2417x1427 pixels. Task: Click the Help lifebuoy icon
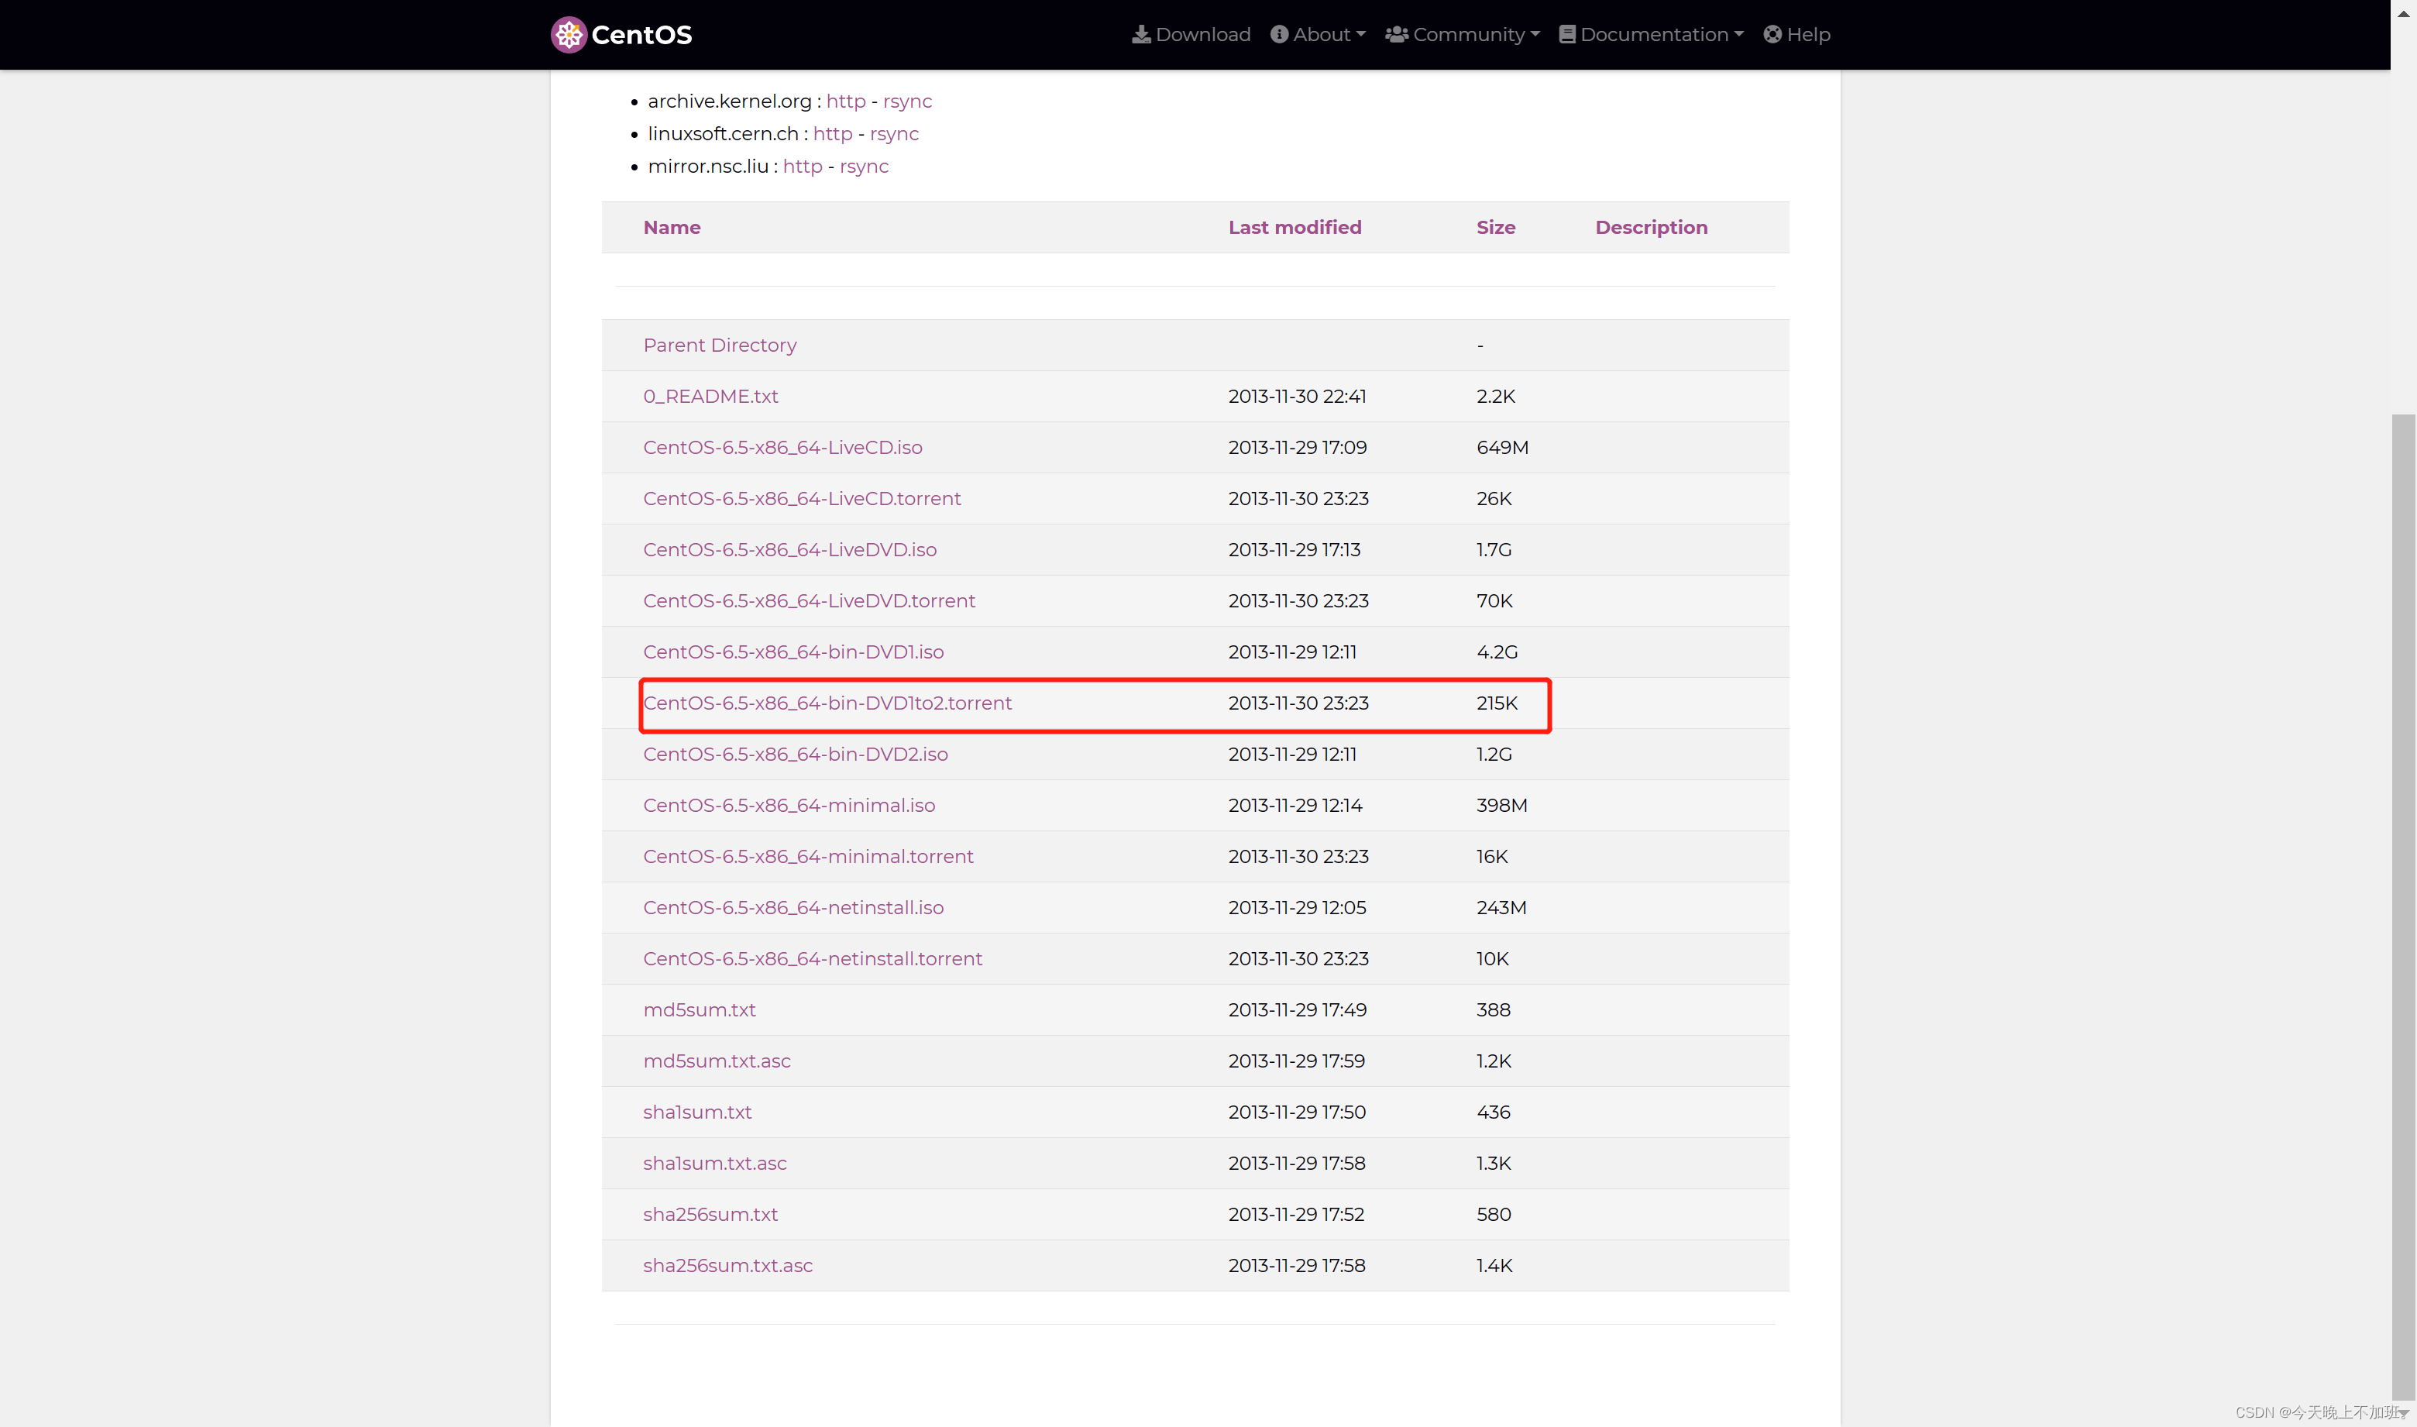coord(1772,35)
